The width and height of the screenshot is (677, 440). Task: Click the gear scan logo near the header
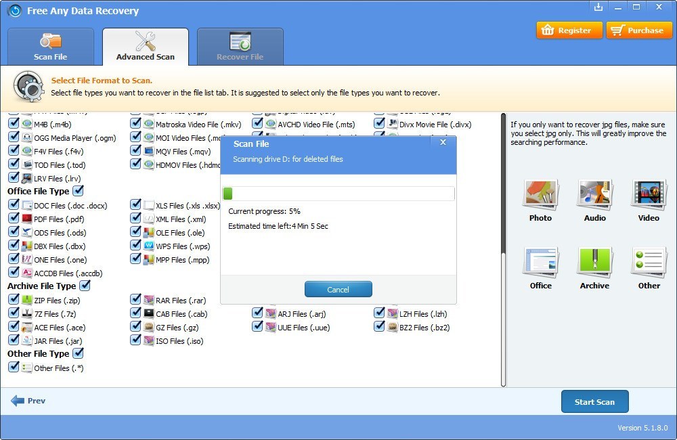[x=27, y=87]
